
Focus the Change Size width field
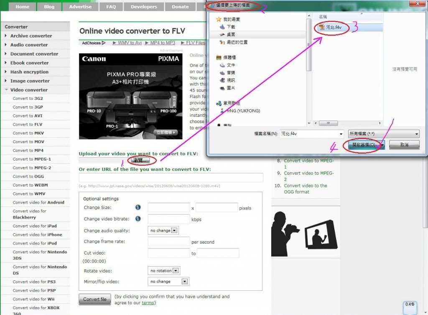169,208
